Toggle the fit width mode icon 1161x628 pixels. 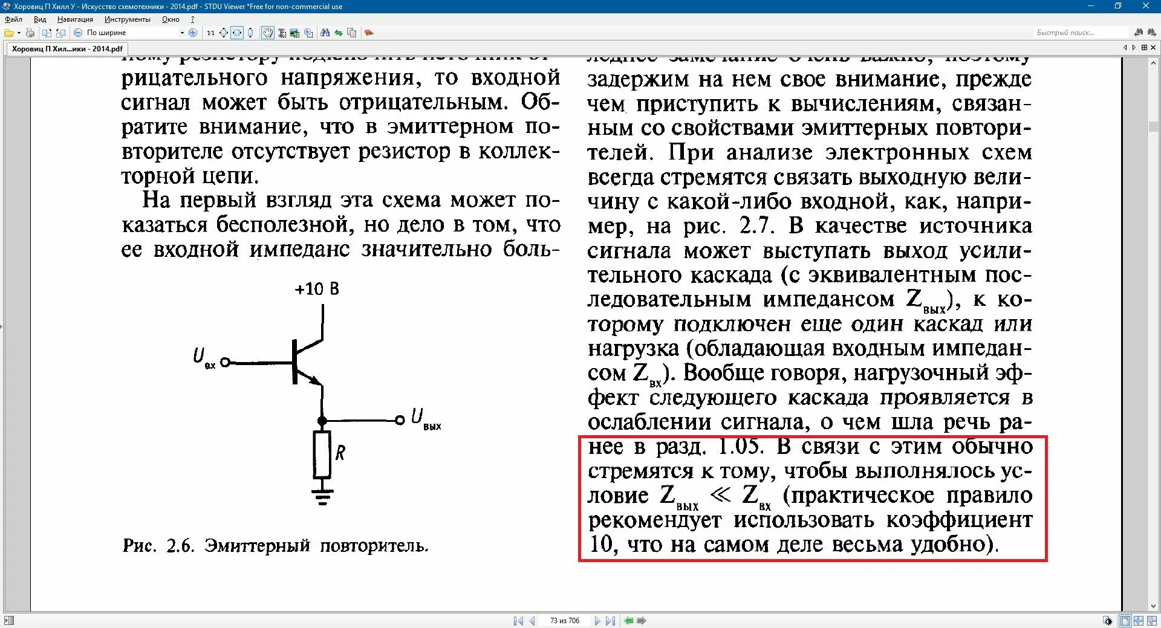coord(237,33)
